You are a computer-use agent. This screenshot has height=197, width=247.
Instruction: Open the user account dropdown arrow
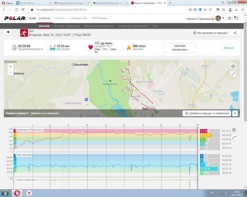coord(223,18)
